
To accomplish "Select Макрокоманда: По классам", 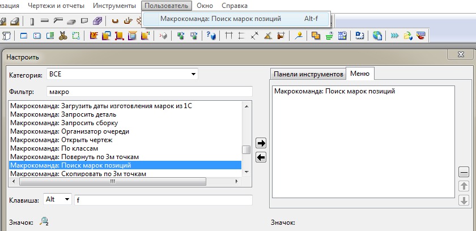I will coord(126,148).
